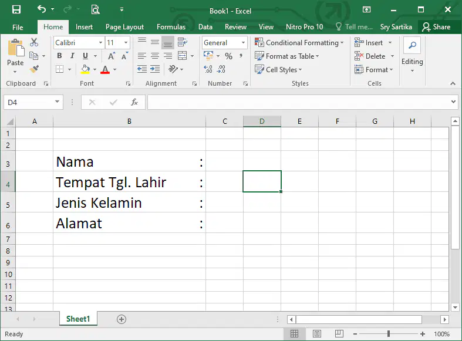Click the Insert Function fx icon
Viewport: 462px width, 341px height.
click(x=134, y=102)
